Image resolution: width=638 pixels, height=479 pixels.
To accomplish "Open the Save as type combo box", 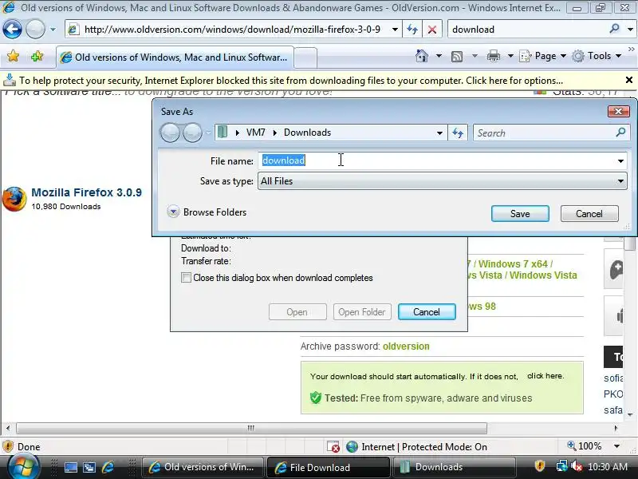I will pos(443,181).
